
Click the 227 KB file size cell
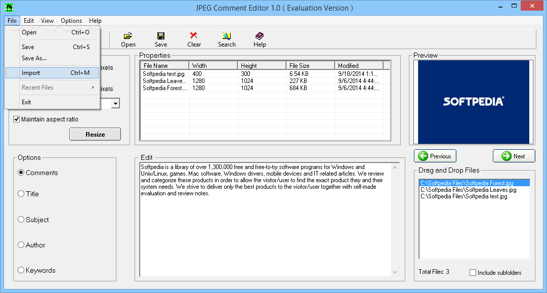click(x=298, y=80)
